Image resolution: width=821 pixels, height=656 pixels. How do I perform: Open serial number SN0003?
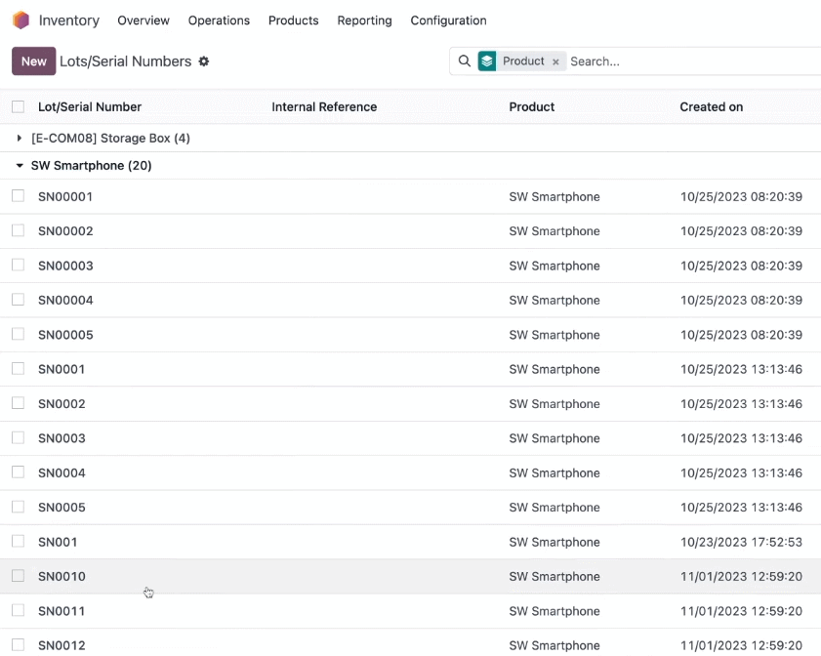pyautogui.click(x=62, y=438)
